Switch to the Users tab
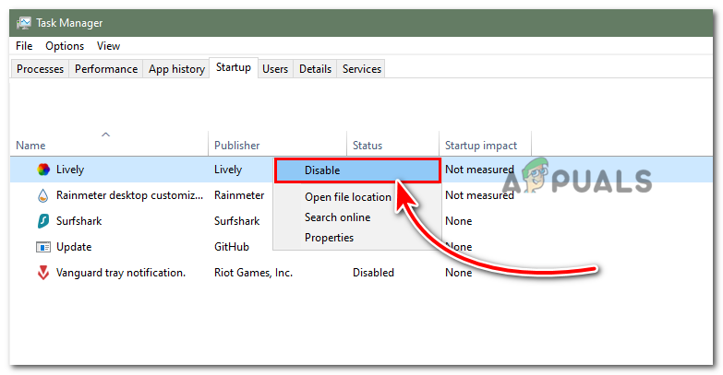The height and width of the screenshot is (375, 723). [x=275, y=69]
